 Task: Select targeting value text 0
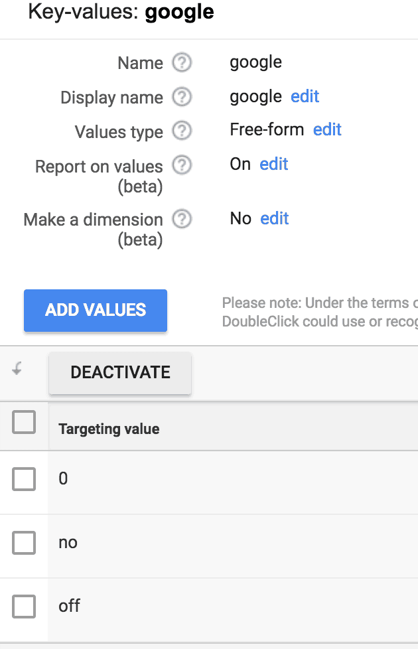click(x=63, y=478)
